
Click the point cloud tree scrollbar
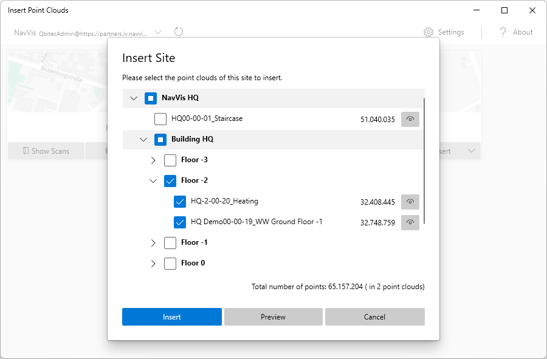coord(424,161)
